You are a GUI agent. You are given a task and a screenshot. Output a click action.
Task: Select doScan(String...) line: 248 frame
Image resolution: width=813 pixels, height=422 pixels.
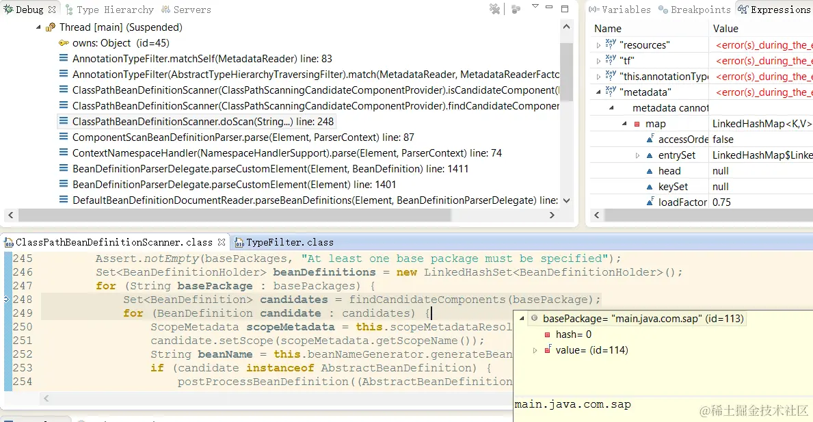pyautogui.click(x=203, y=121)
